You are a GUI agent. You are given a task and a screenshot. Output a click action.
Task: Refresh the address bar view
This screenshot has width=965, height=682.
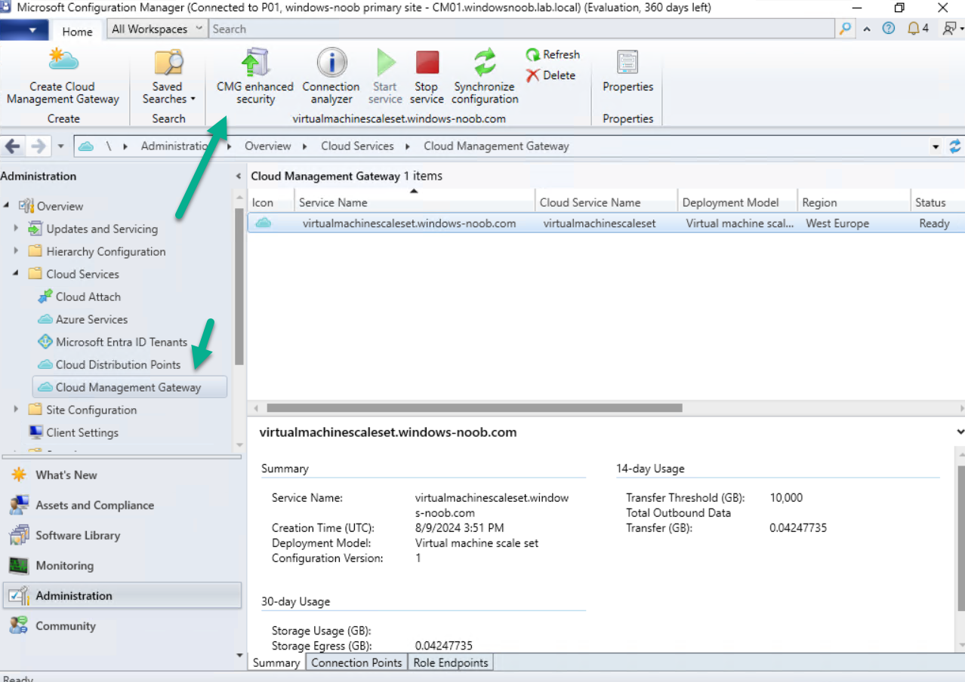click(955, 146)
